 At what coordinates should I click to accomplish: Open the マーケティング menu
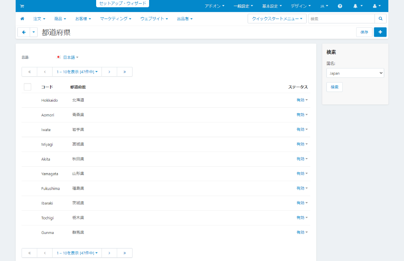[x=116, y=19]
